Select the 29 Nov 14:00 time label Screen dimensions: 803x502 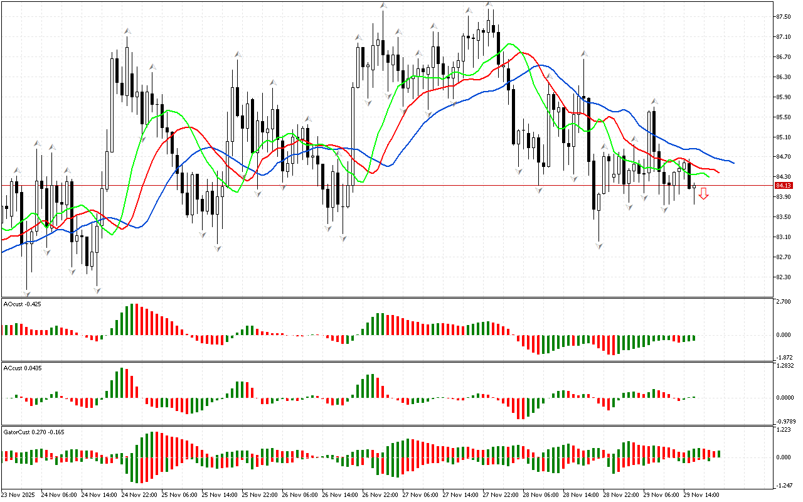pos(701,494)
